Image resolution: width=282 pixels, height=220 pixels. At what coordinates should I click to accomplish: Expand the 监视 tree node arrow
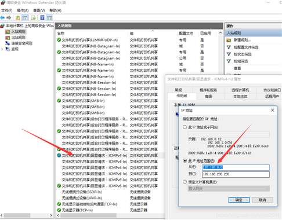click(x=2, y=49)
